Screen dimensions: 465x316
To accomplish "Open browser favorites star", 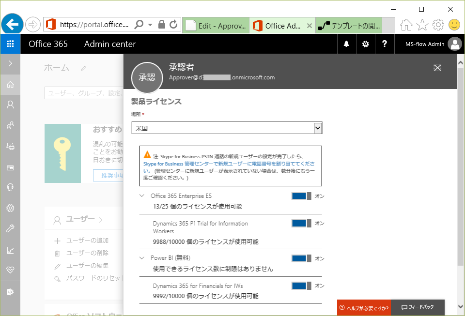I will [x=422, y=25].
